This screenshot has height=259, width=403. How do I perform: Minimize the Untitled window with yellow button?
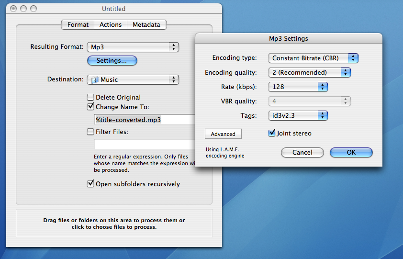coord(23,9)
